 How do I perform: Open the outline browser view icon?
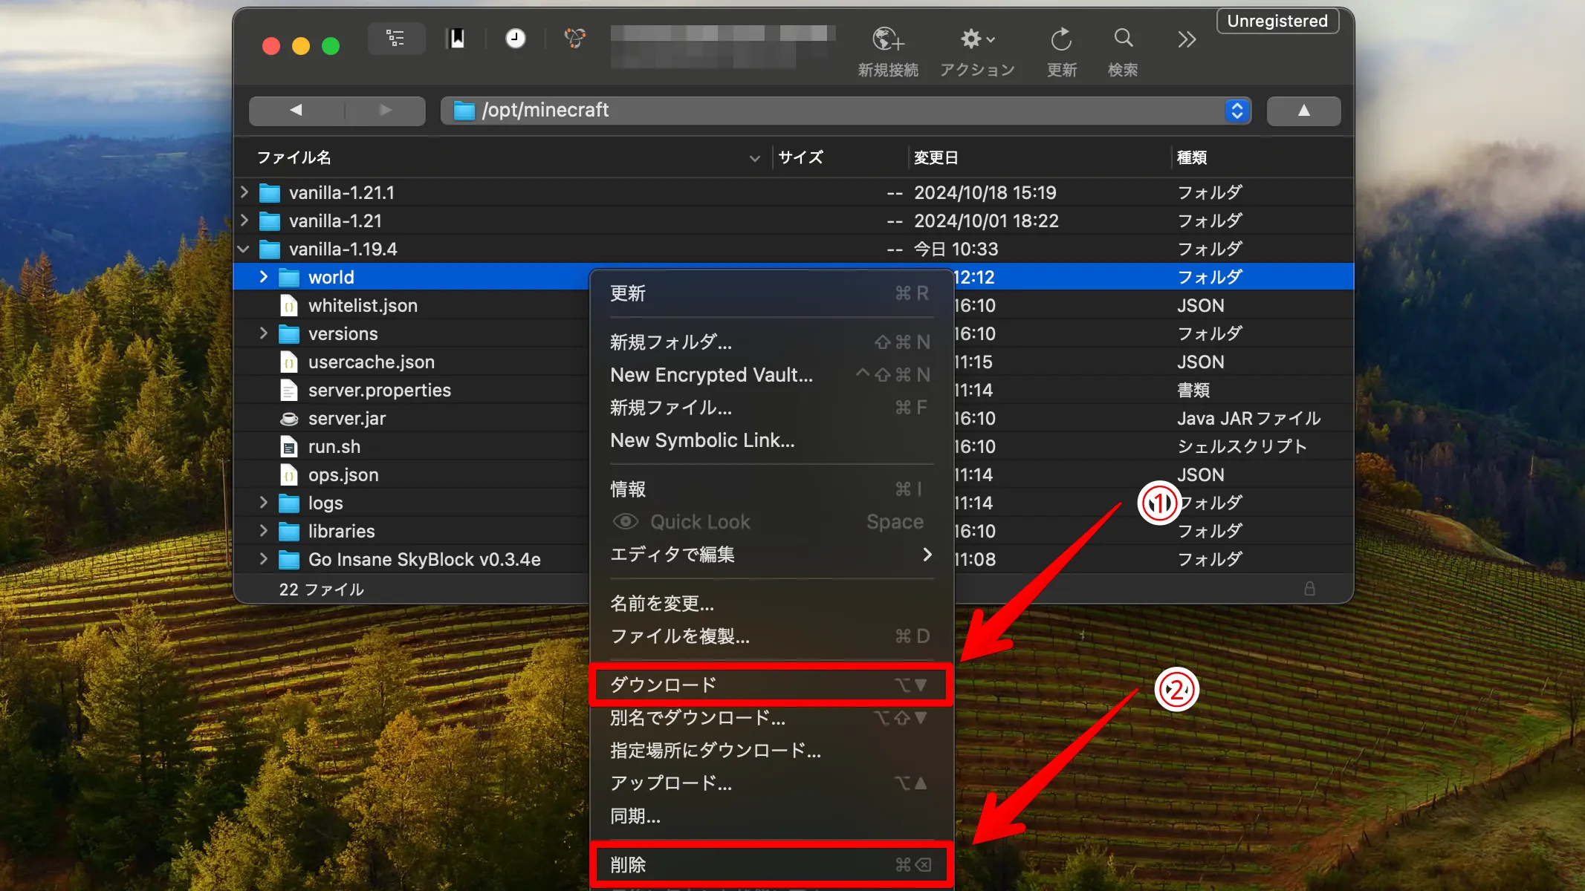395,39
